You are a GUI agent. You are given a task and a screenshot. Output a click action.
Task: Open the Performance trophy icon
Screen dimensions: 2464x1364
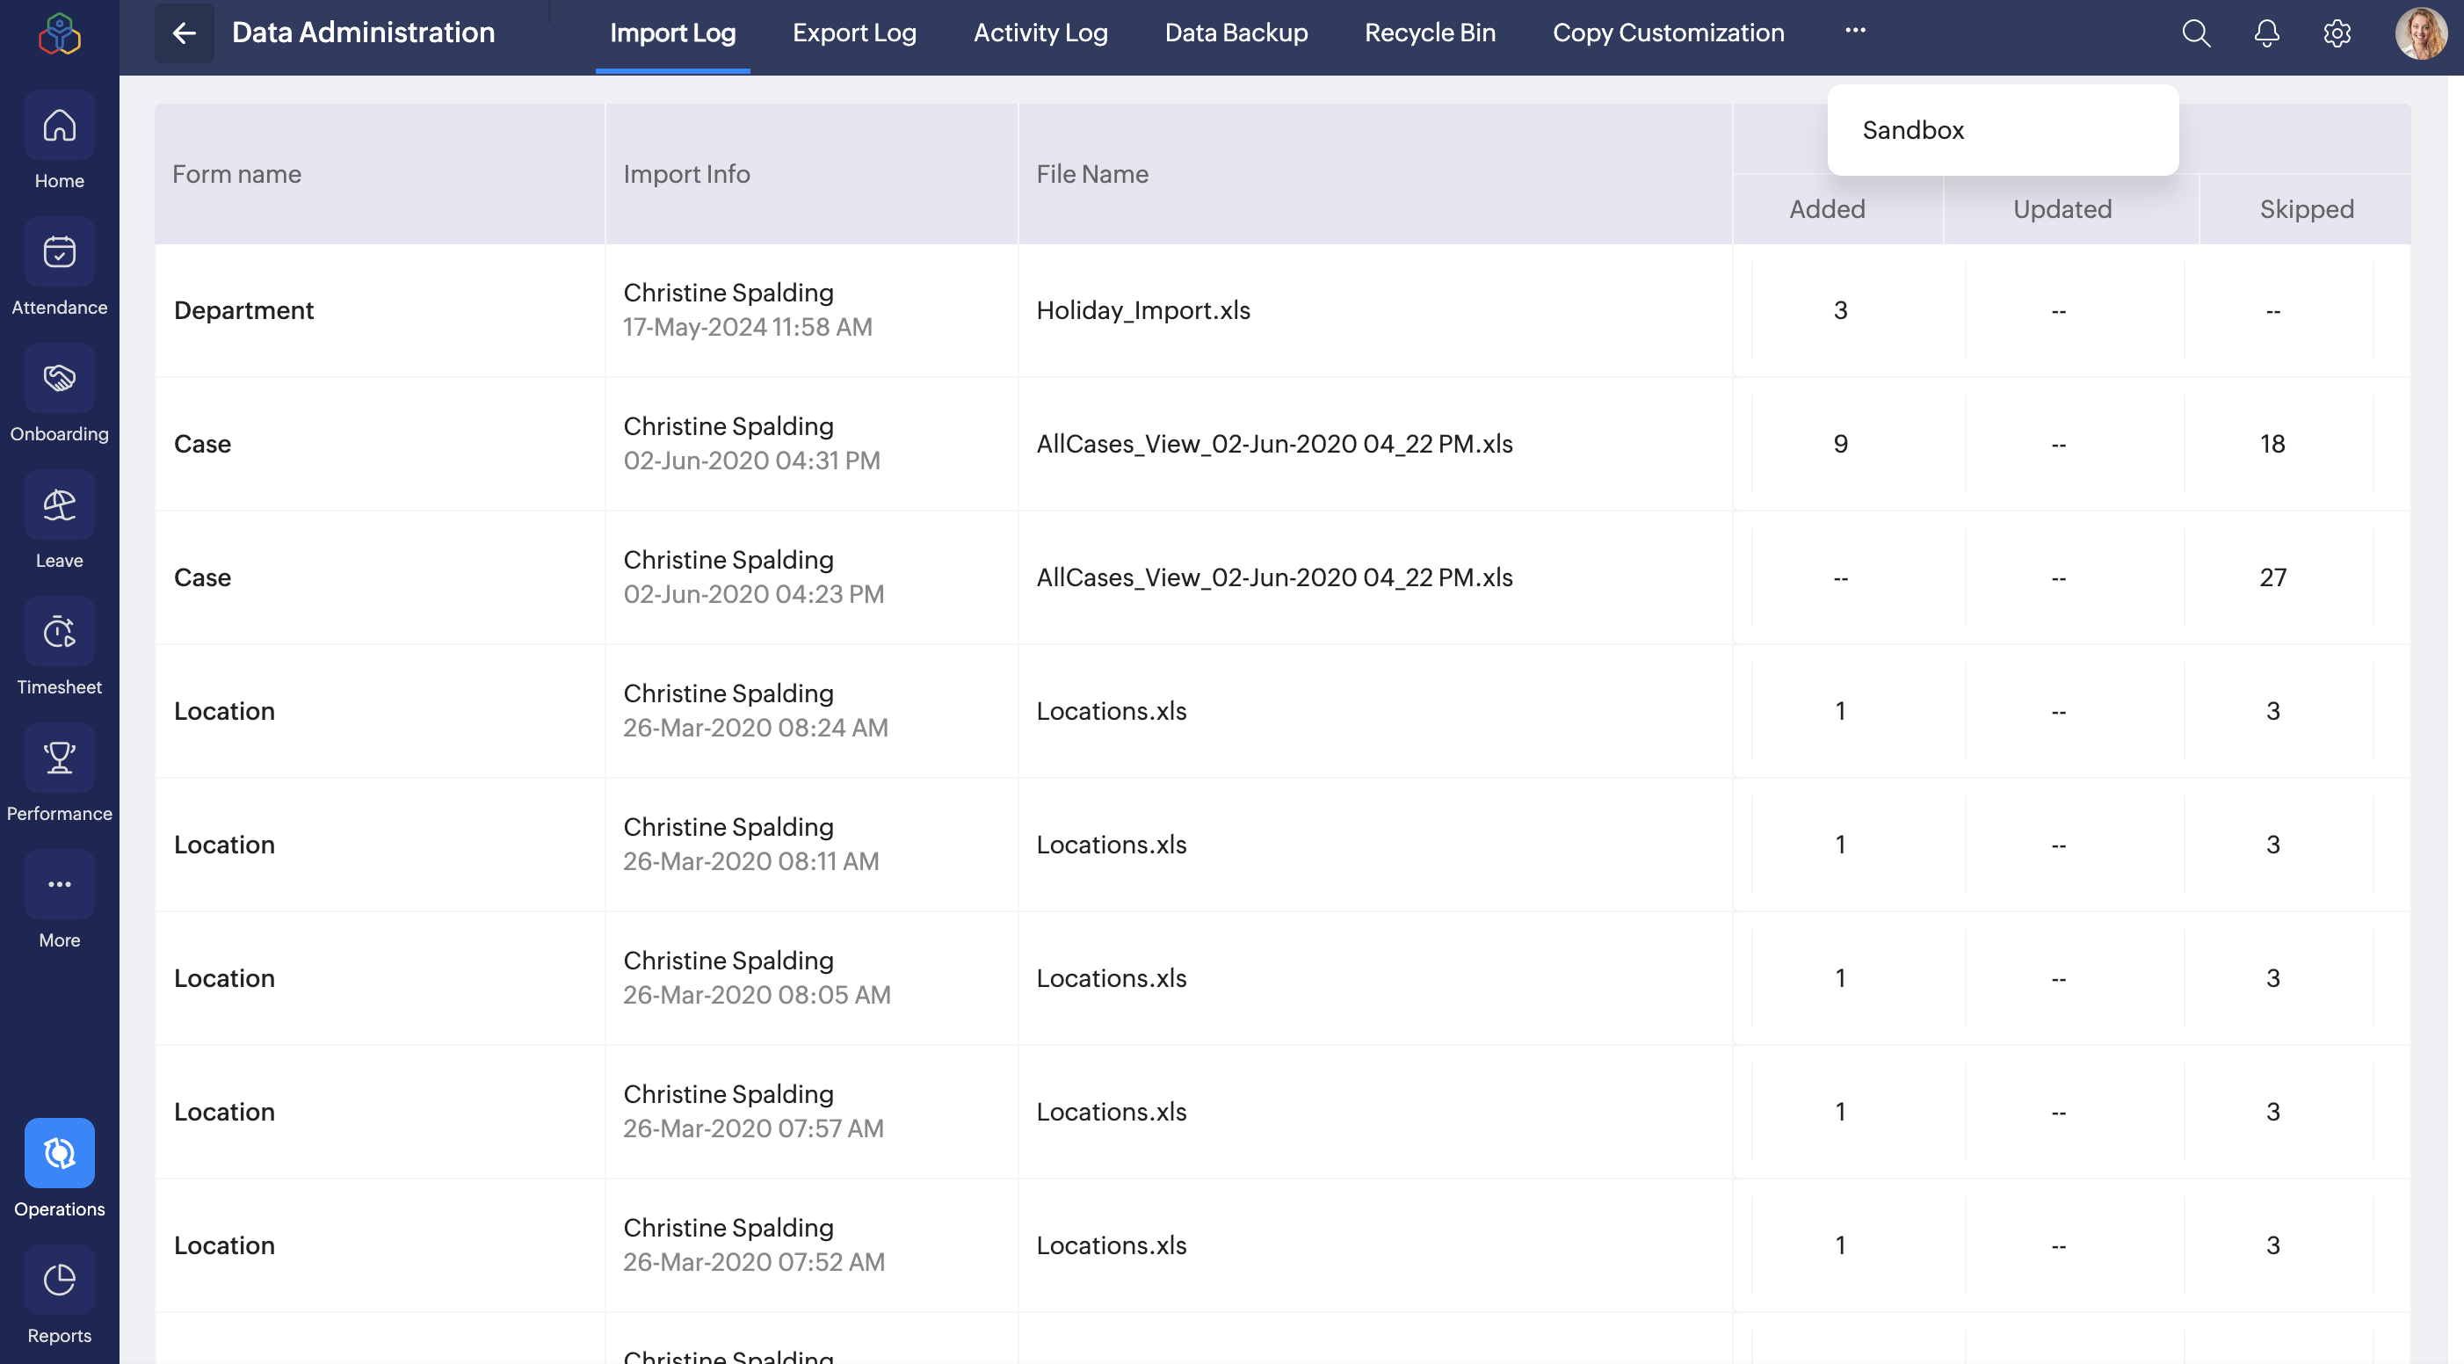point(59,758)
